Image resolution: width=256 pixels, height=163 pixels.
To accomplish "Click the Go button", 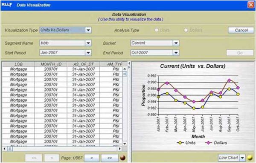I will point(240,53).
